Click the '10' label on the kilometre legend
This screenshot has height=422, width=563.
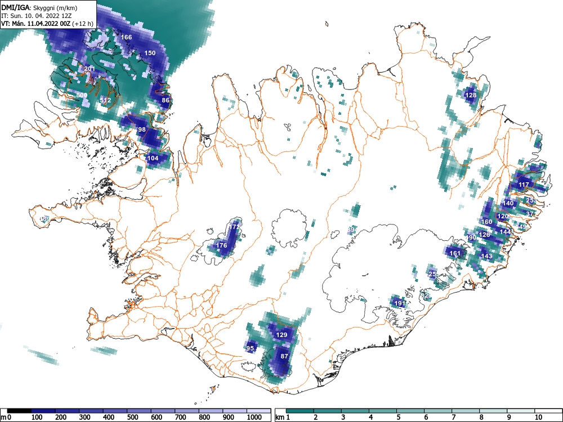538,417
